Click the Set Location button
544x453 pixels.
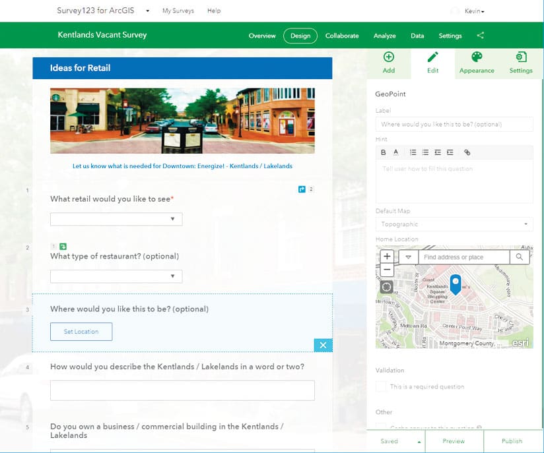81,332
